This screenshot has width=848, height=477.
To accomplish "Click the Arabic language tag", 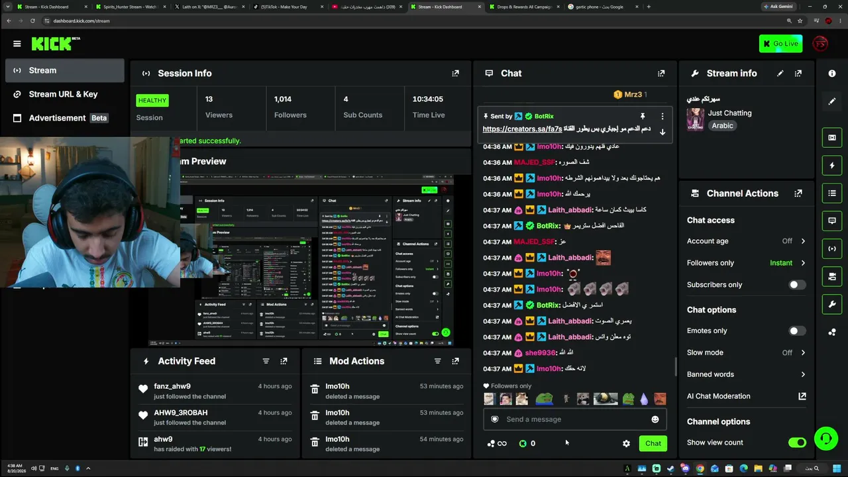I will [722, 126].
